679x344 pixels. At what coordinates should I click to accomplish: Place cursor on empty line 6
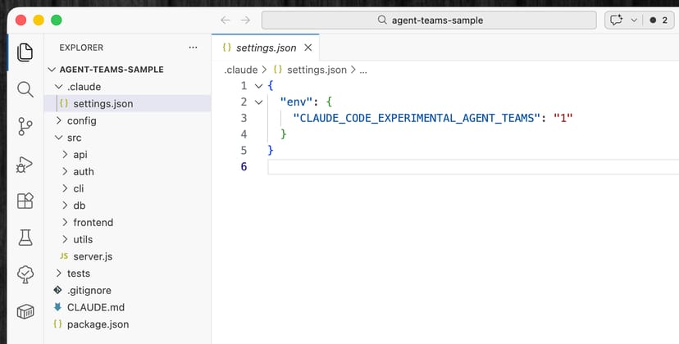click(473, 166)
